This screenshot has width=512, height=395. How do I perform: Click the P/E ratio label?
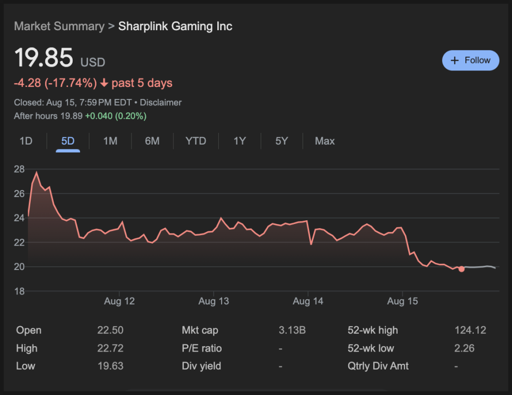pyautogui.click(x=202, y=348)
